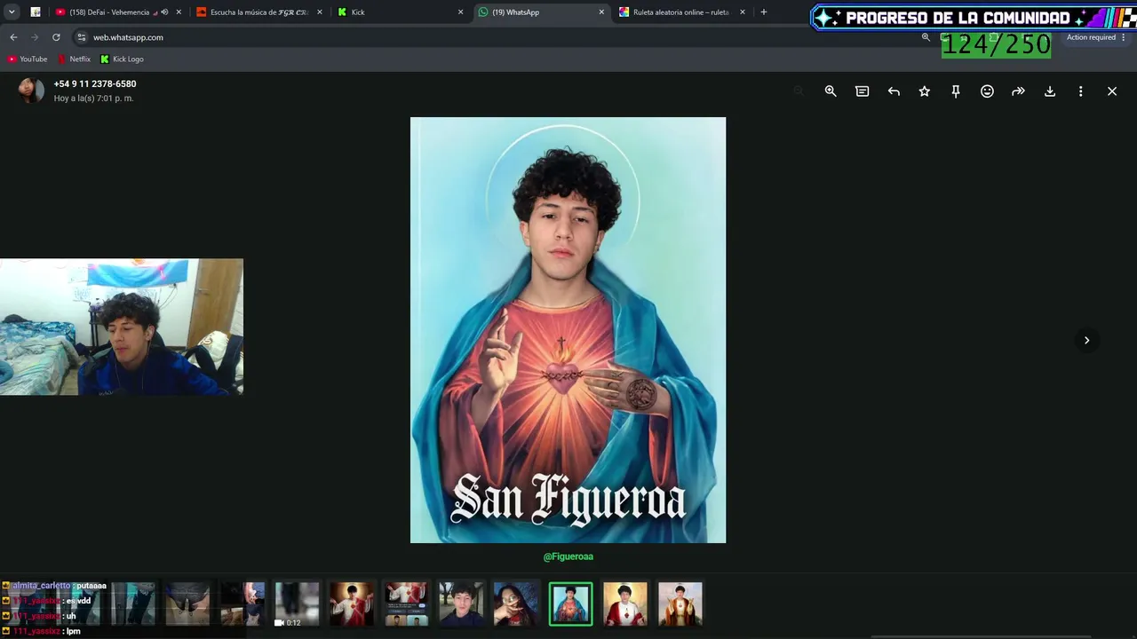Click the browser Action required button
The width and height of the screenshot is (1137, 639).
pos(1091,37)
